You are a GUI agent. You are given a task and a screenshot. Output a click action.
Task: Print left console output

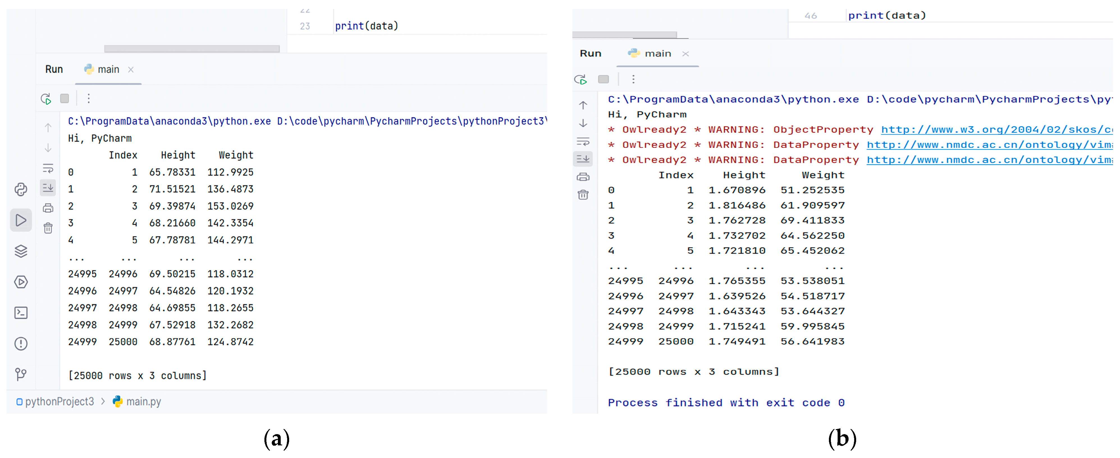[x=48, y=208]
